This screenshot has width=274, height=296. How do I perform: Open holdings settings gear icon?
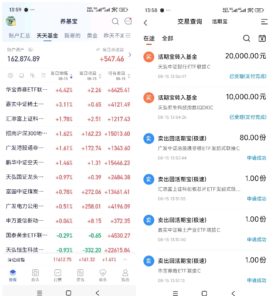10,75
